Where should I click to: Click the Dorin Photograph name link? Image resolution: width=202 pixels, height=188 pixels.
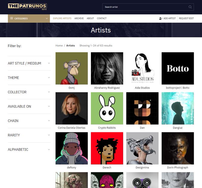pyautogui.click(x=178, y=167)
